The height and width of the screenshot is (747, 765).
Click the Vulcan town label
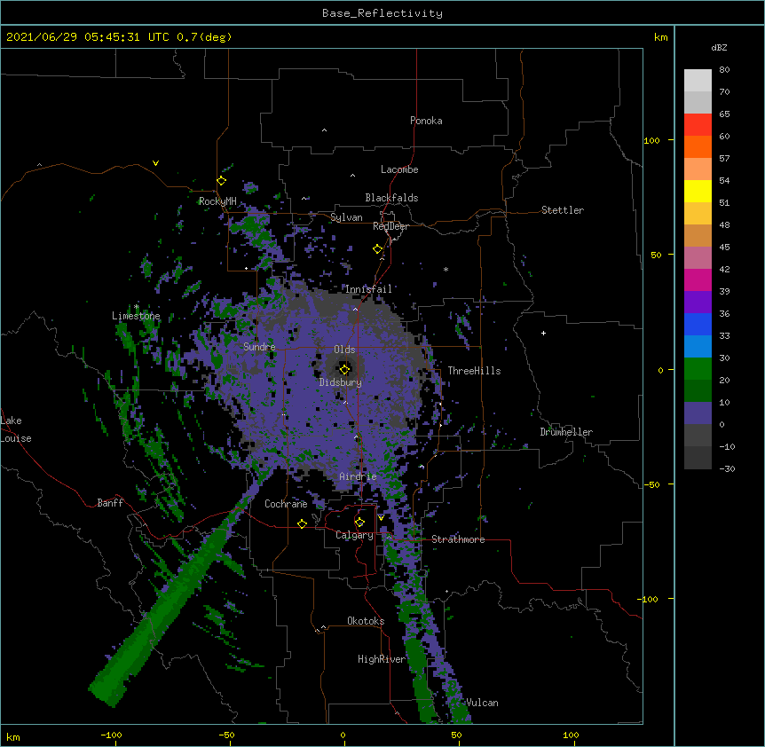coord(482,703)
